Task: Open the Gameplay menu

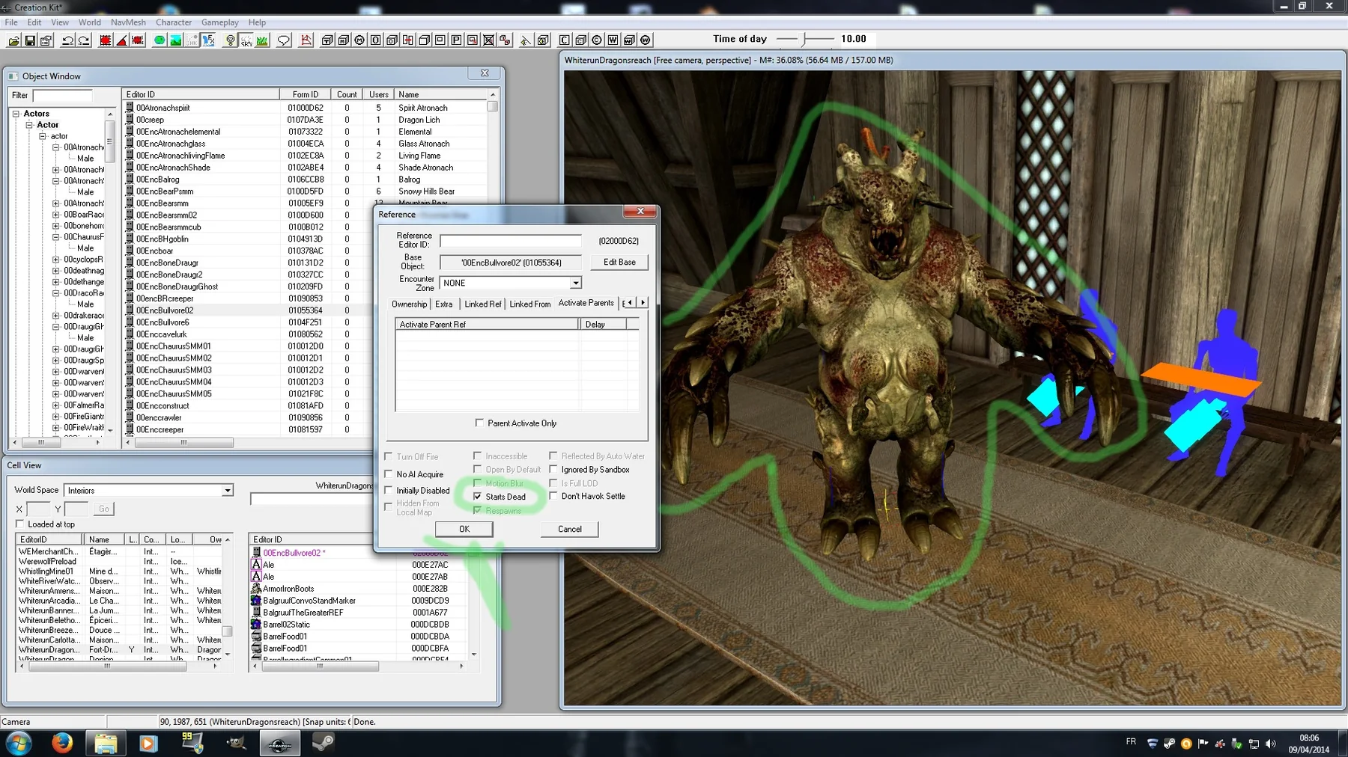Action: click(x=219, y=22)
